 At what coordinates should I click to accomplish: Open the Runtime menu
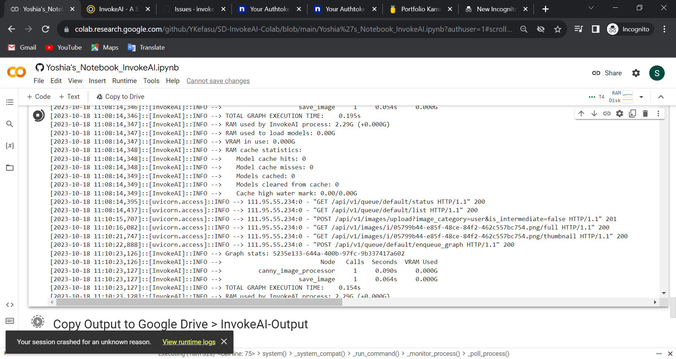click(124, 81)
